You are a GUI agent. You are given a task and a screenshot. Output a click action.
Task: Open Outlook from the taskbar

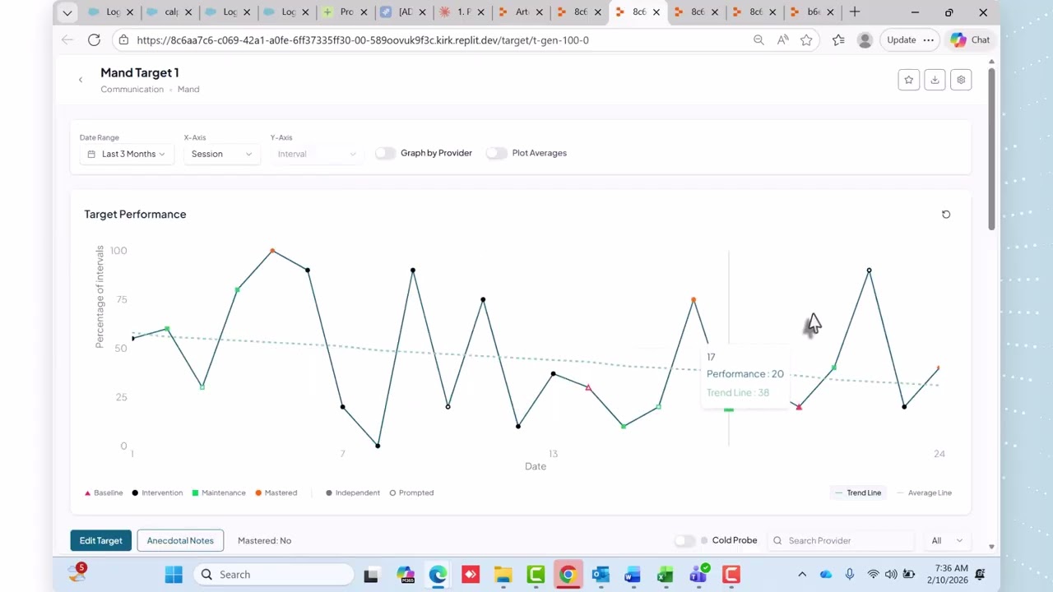click(x=601, y=575)
